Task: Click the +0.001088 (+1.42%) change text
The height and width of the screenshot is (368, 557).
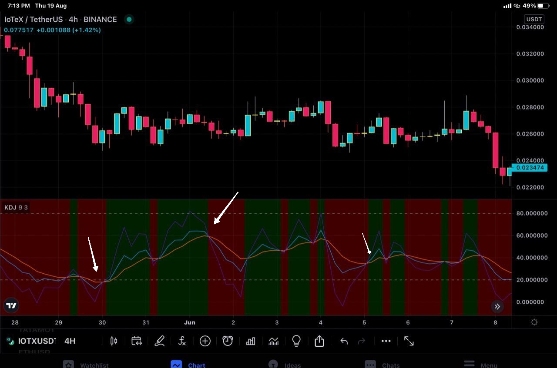Action: [68, 30]
